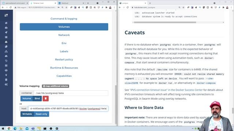This screenshot has width=234, height=131.
Task: Open the Registries database icon in sidebar
Action: coord(6,80)
